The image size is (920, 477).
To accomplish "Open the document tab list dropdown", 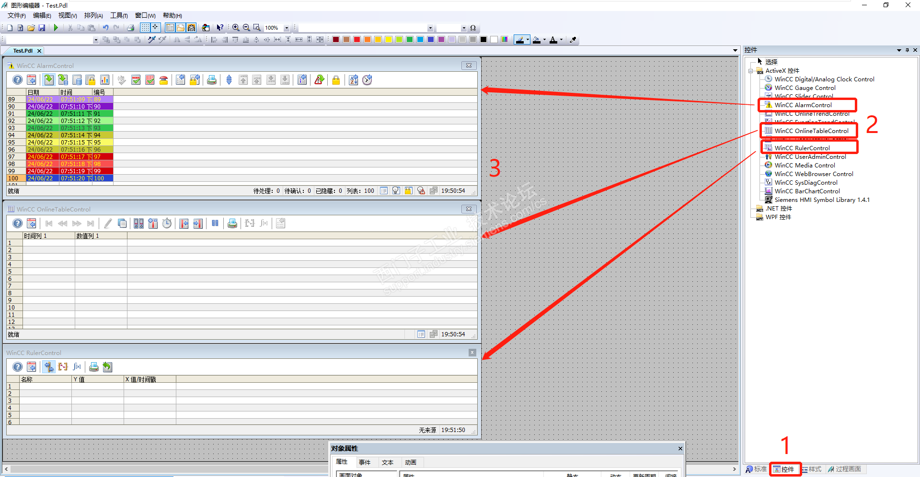I will [735, 50].
